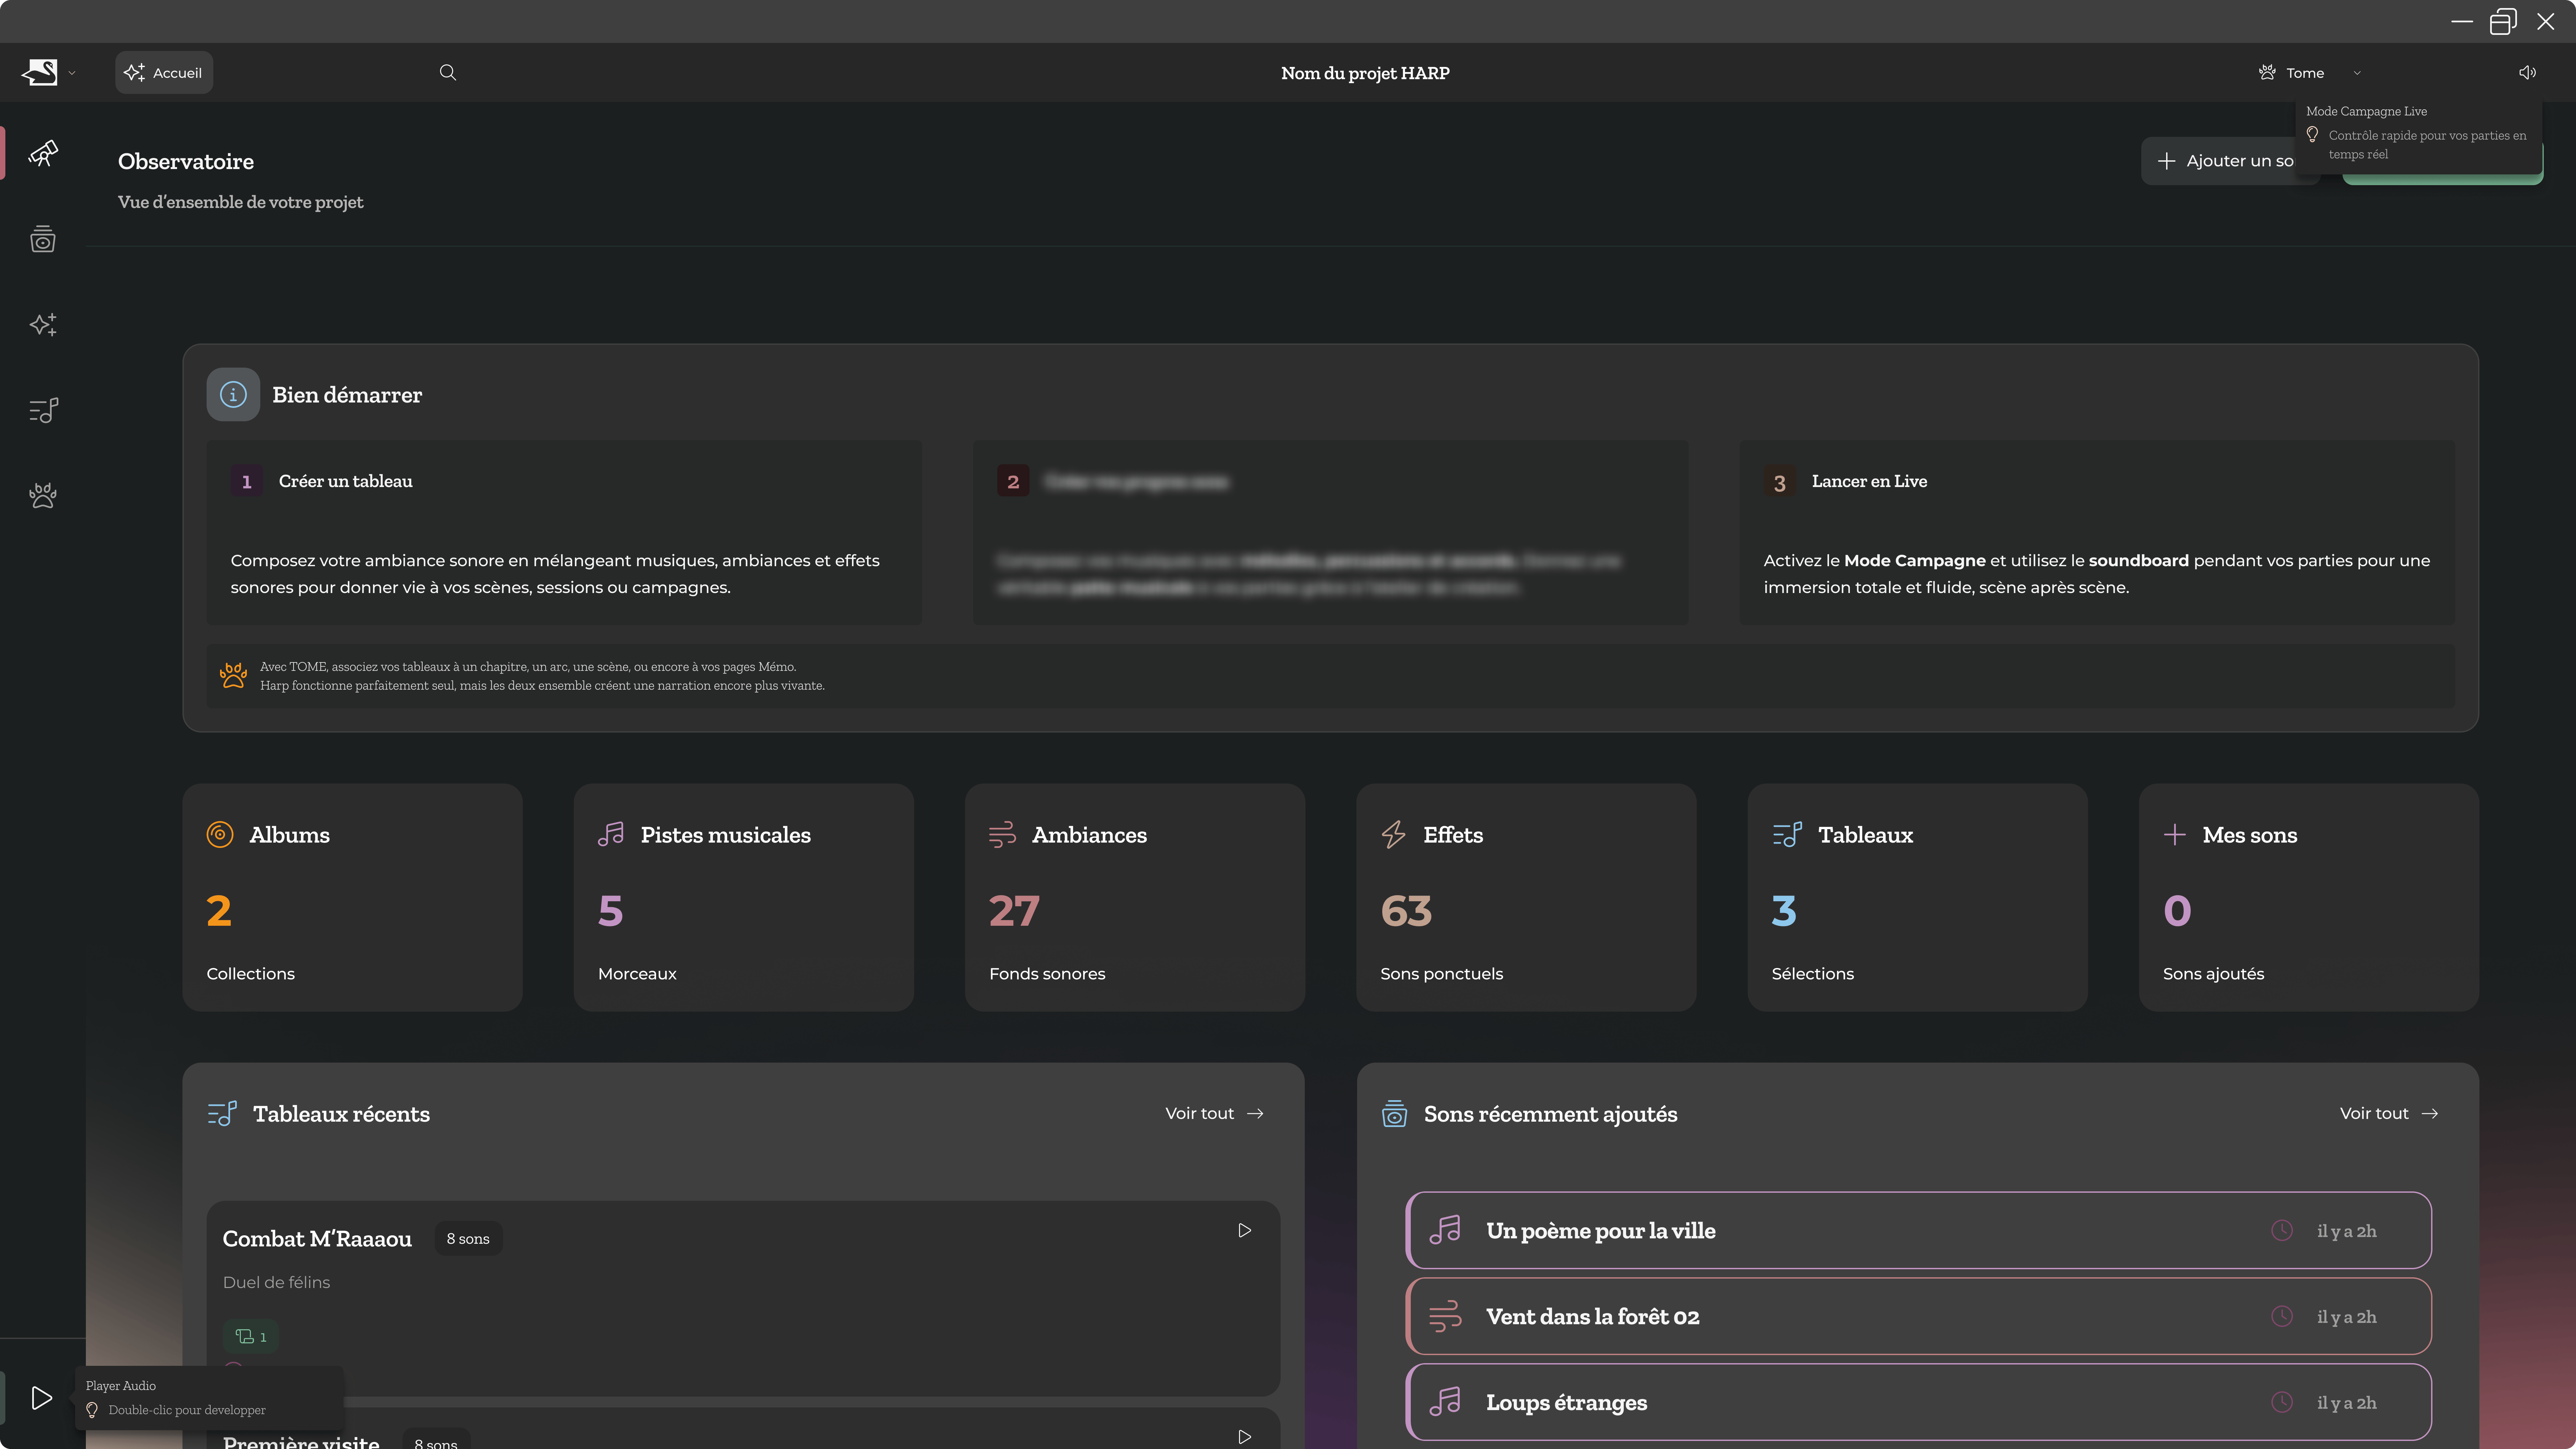This screenshot has width=2576, height=1449.
Task: Play the Combat M'Raaaou tableau
Action: coord(1244,1230)
